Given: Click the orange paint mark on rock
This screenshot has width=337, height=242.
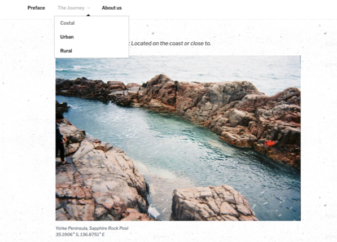Looking at the screenshot, I should [269, 143].
